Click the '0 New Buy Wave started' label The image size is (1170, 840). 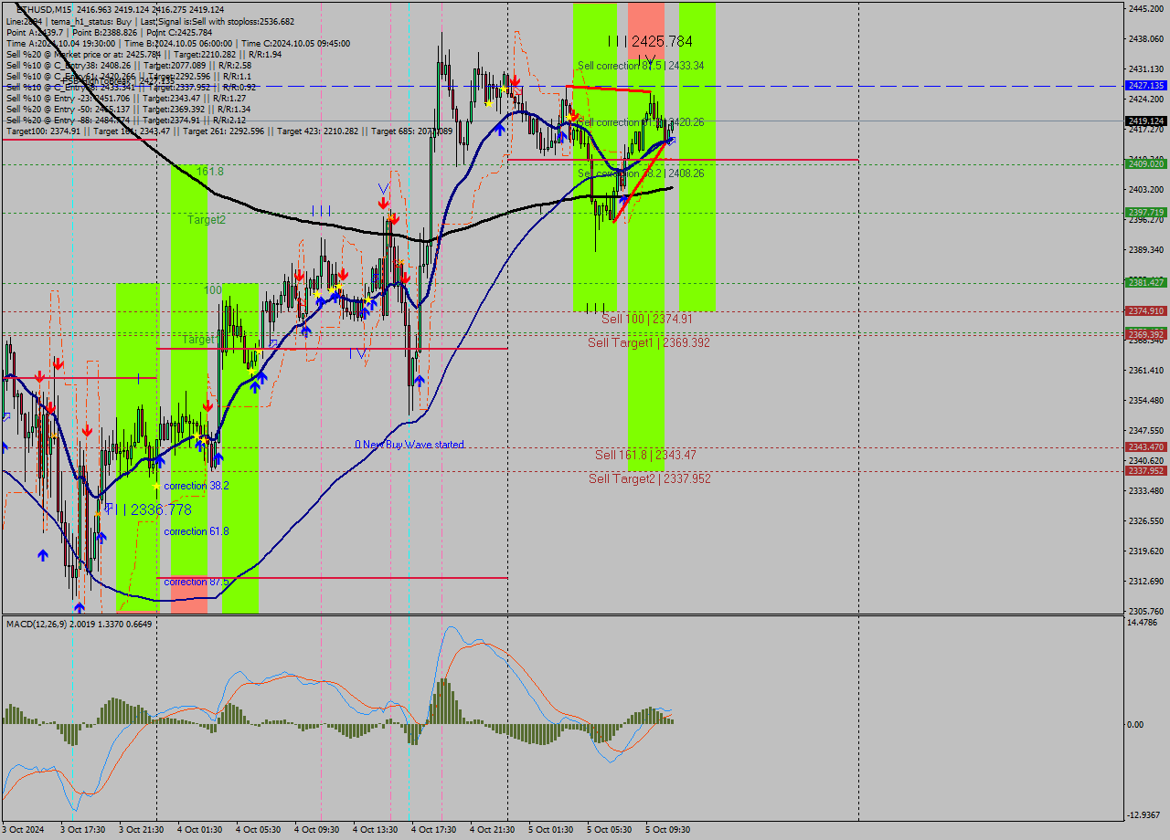pyautogui.click(x=409, y=445)
